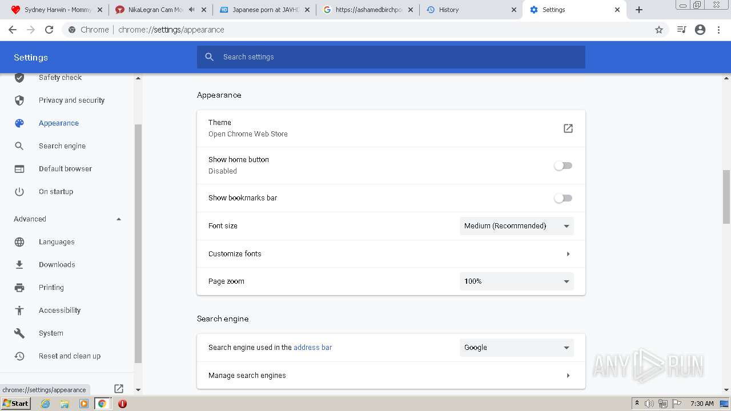Open Chrome Web Store theme launch icon
Screen dimensions: 731x411
point(568,128)
